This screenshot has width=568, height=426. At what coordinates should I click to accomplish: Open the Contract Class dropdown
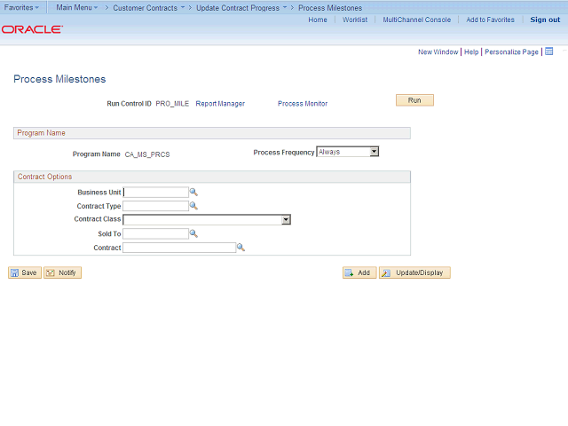[x=286, y=220]
